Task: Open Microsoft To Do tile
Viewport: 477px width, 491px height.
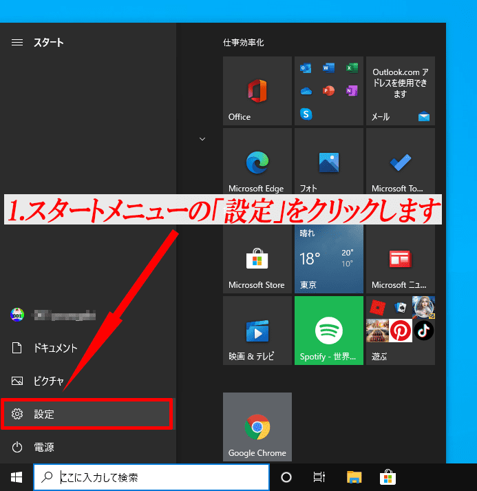Action: [x=400, y=163]
